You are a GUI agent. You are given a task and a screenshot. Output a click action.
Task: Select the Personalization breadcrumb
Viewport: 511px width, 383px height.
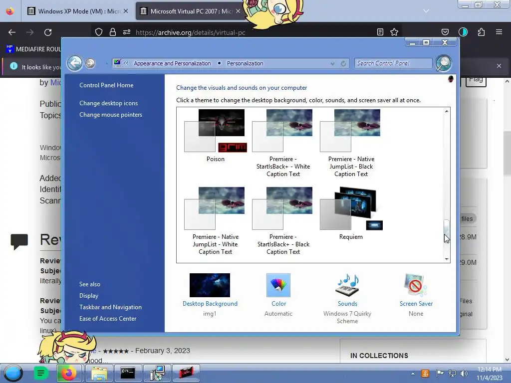[x=245, y=63]
